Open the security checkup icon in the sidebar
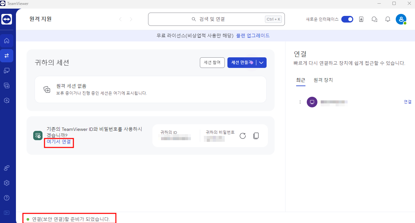Screen dimensions: 415x223 pos(7,100)
